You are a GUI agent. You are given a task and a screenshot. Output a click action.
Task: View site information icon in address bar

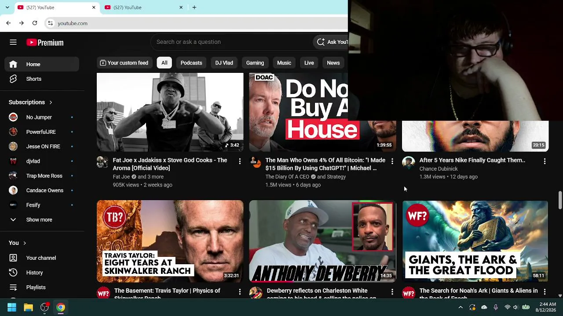pyautogui.click(x=51, y=23)
